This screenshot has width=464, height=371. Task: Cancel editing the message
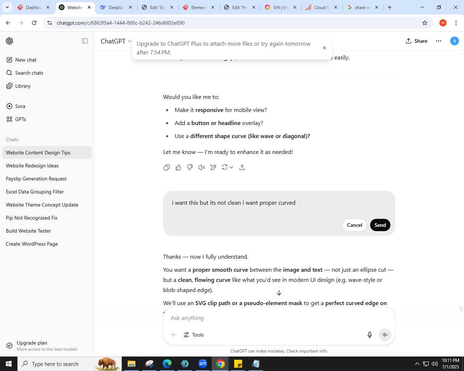pos(355,225)
